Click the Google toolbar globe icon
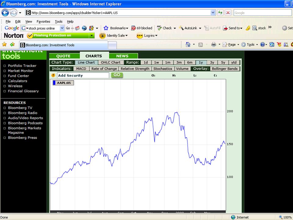 (84, 28)
